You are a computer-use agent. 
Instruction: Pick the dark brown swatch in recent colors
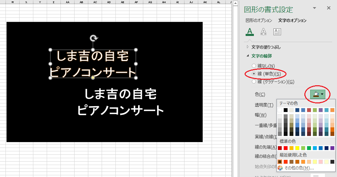coord(280,162)
